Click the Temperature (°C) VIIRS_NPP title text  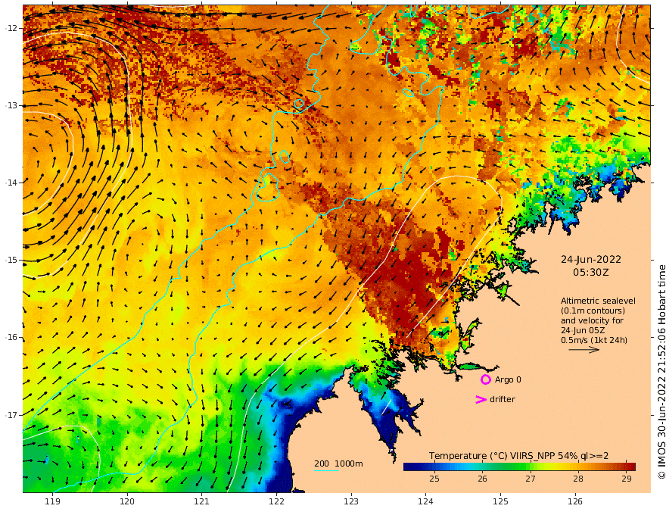click(518, 456)
